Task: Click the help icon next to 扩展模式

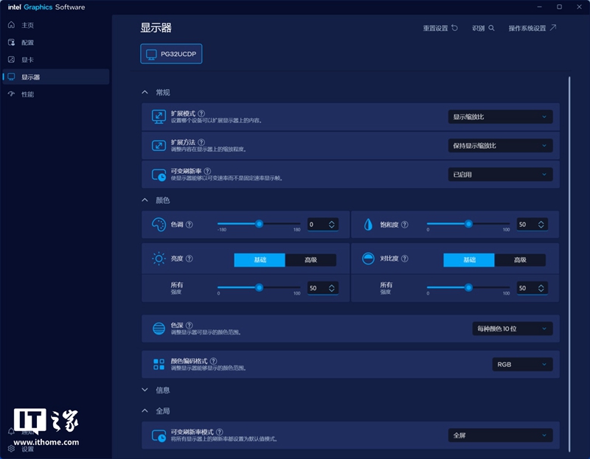Action: 201,113
